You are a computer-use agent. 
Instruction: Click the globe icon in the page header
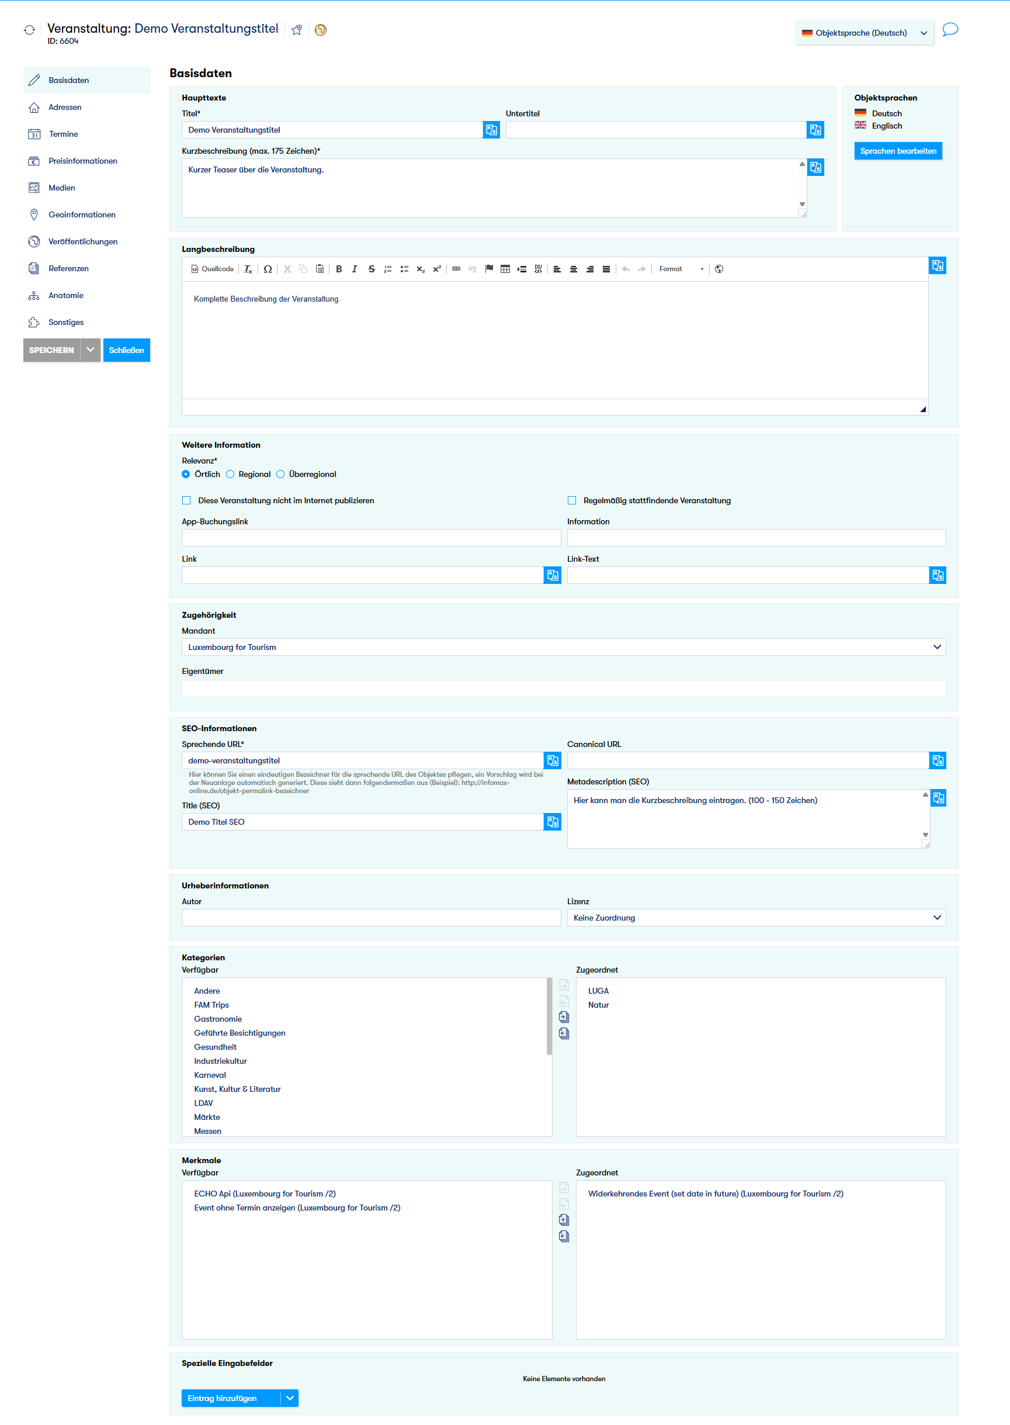pyautogui.click(x=320, y=30)
